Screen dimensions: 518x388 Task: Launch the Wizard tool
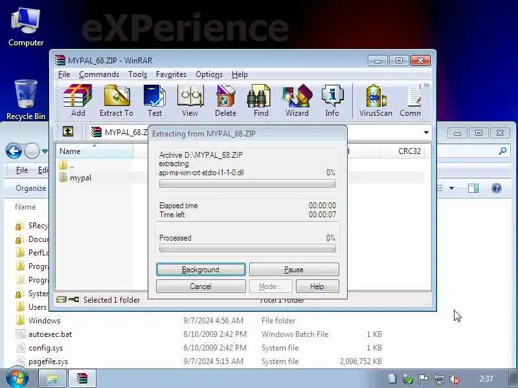point(297,100)
